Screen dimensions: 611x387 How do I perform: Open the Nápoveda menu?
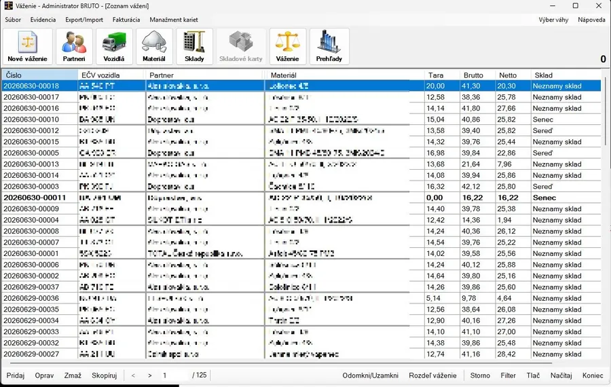tap(591, 20)
